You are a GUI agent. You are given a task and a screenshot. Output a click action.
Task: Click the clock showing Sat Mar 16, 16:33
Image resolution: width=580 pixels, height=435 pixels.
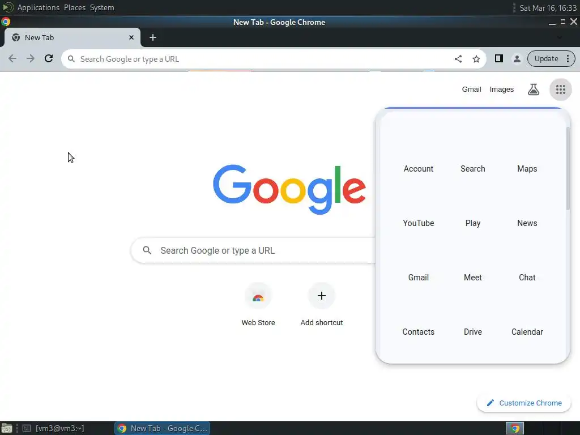(x=548, y=7)
